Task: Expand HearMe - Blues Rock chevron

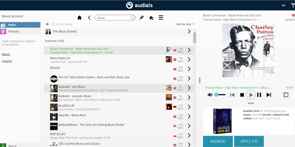Action: point(189,116)
